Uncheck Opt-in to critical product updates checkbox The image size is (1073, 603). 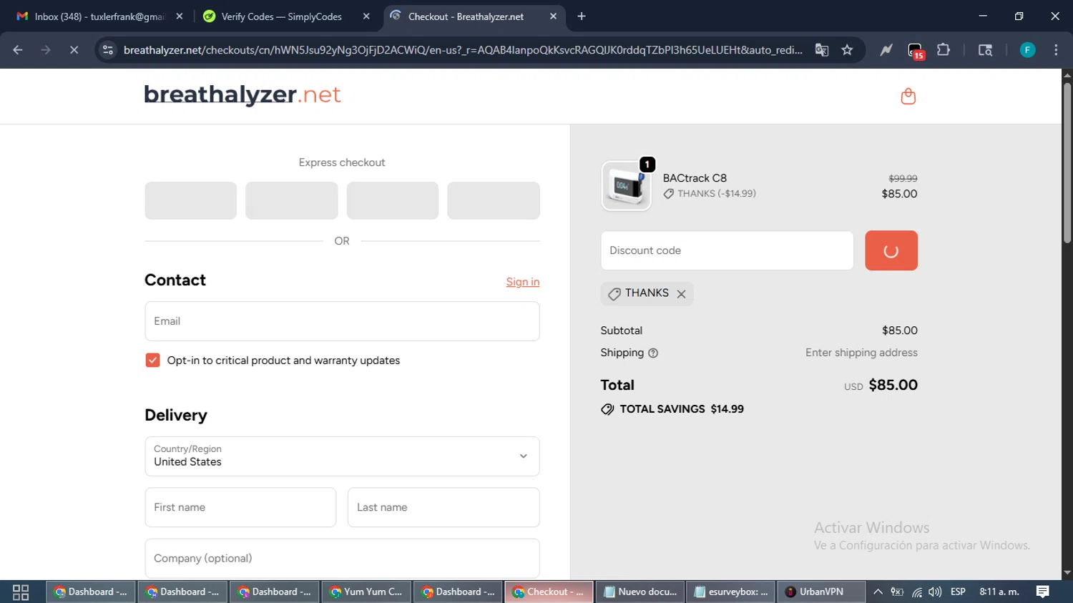(x=152, y=360)
